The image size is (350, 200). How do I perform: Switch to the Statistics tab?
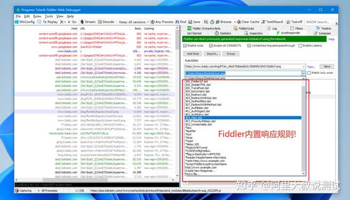pos(223,33)
